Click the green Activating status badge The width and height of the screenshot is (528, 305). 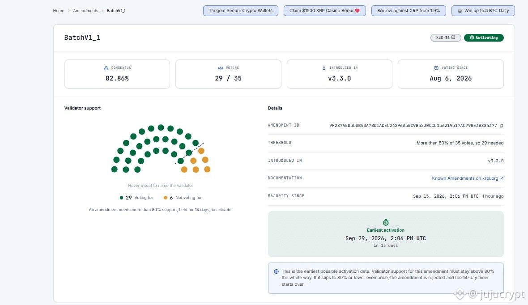click(484, 38)
